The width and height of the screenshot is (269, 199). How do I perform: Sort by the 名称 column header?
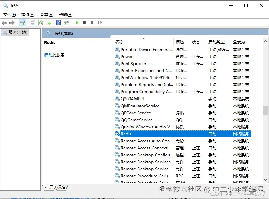tap(144, 42)
